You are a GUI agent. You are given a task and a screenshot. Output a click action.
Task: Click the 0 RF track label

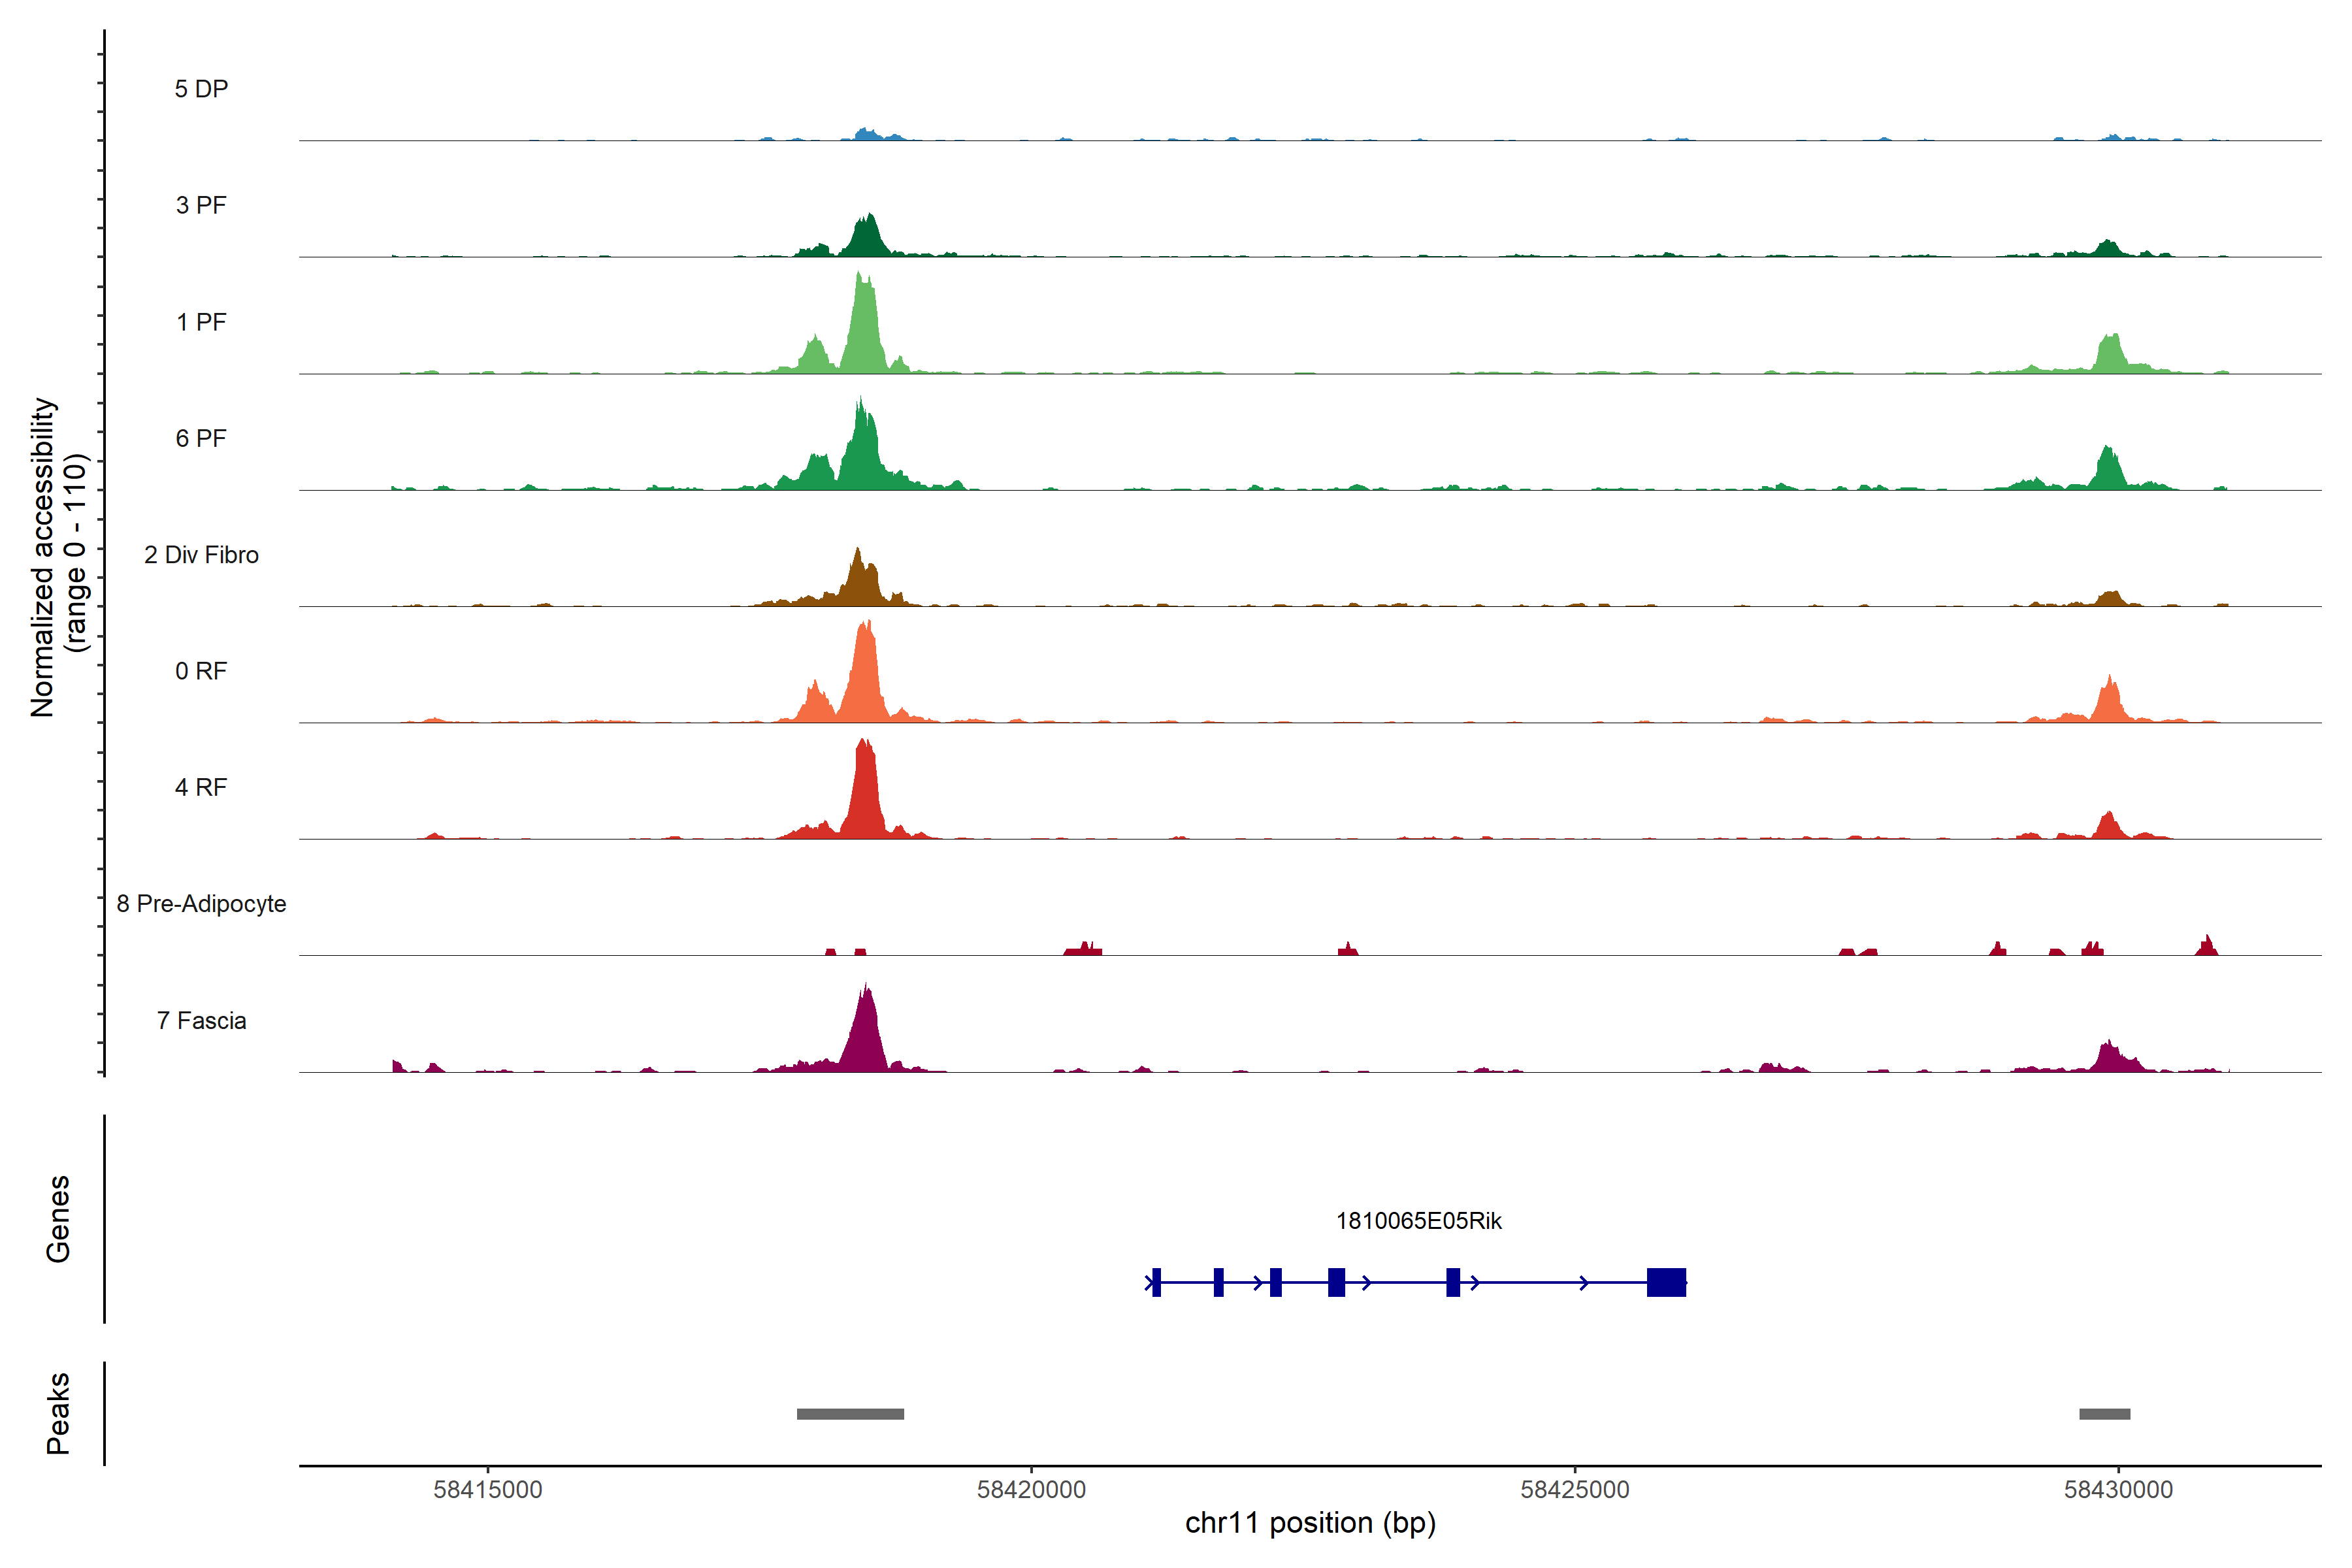(201, 671)
